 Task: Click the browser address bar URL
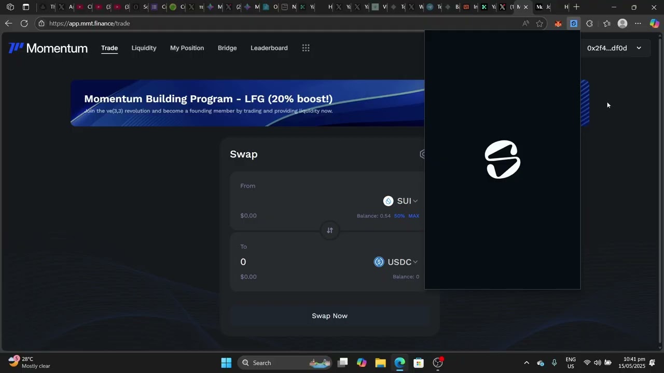[x=89, y=23]
